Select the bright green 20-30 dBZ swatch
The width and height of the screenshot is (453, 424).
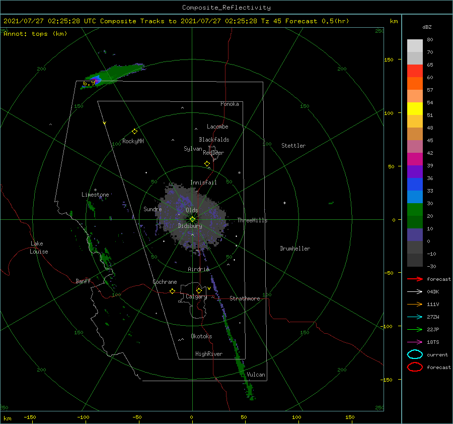(415, 210)
